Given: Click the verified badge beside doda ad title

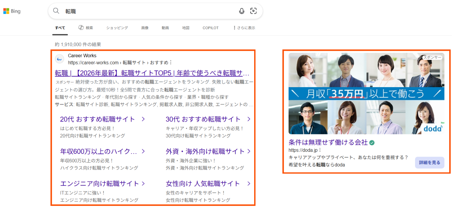Looking at the screenshot, I should coord(372,143).
